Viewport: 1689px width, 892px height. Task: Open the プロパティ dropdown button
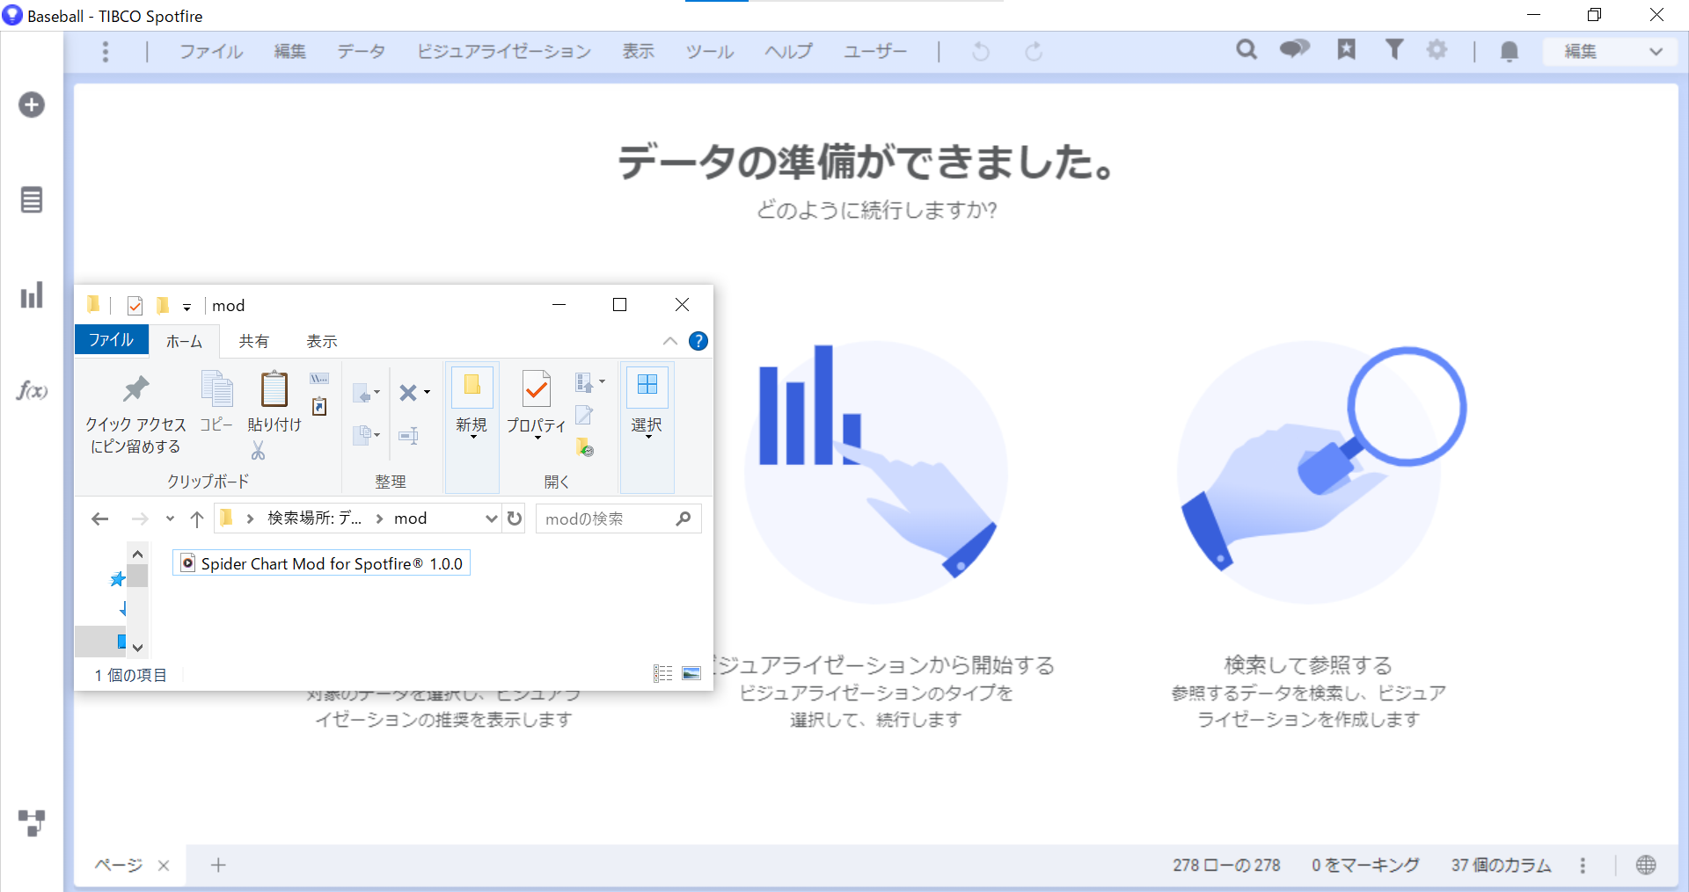[x=536, y=404]
